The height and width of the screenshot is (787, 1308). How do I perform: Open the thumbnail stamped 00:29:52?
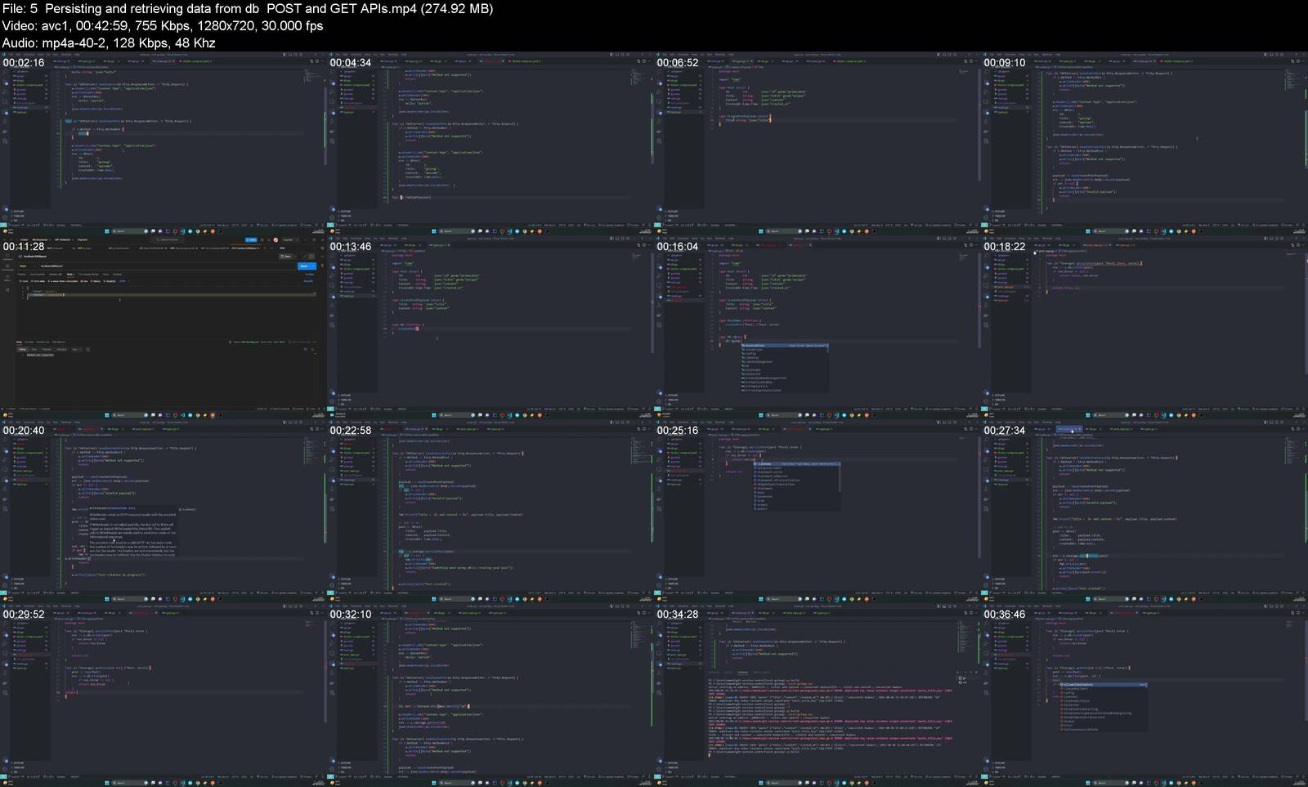[x=163, y=695]
